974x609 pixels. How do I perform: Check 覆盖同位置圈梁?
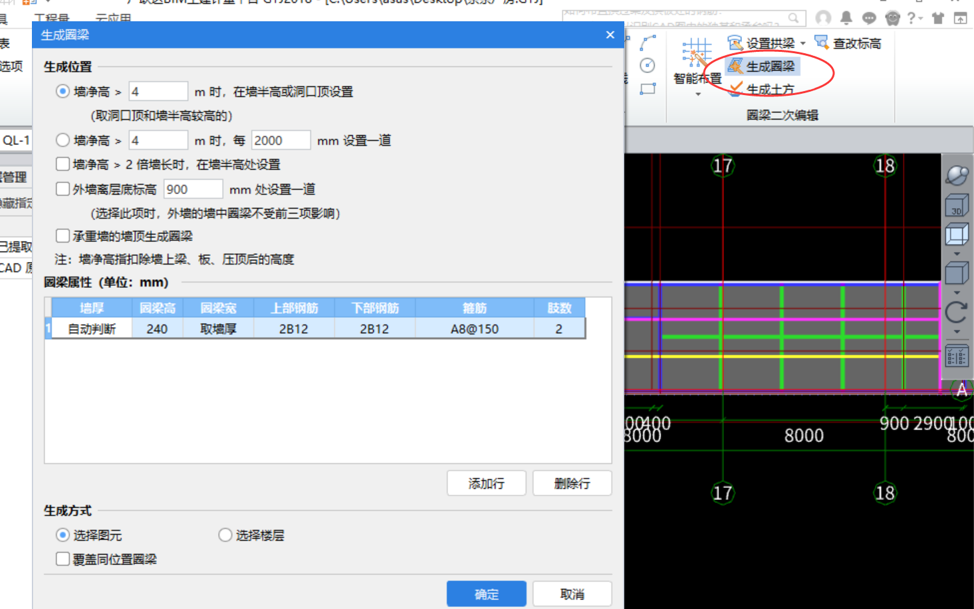coord(62,558)
